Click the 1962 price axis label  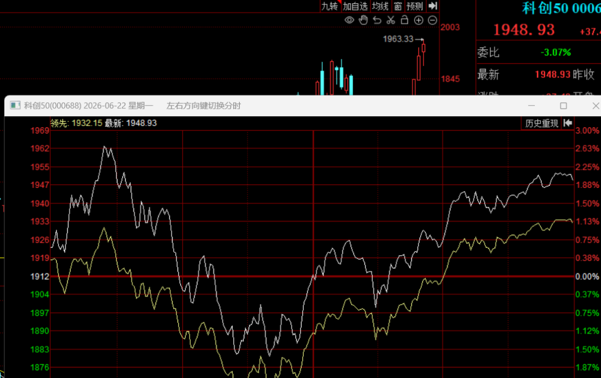coord(40,148)
